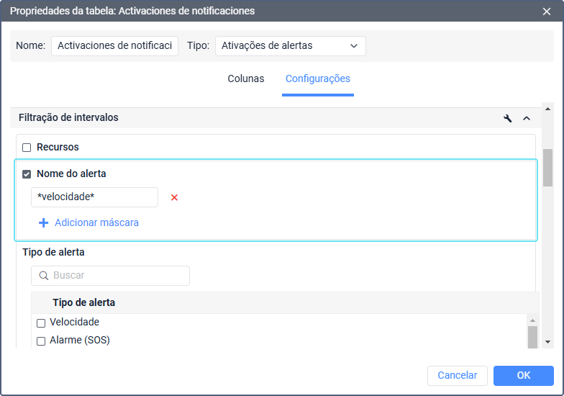The image size is (564, 396).
Task: Click the magnifier icon in Buscar field
Action: (x=43, y=276)
